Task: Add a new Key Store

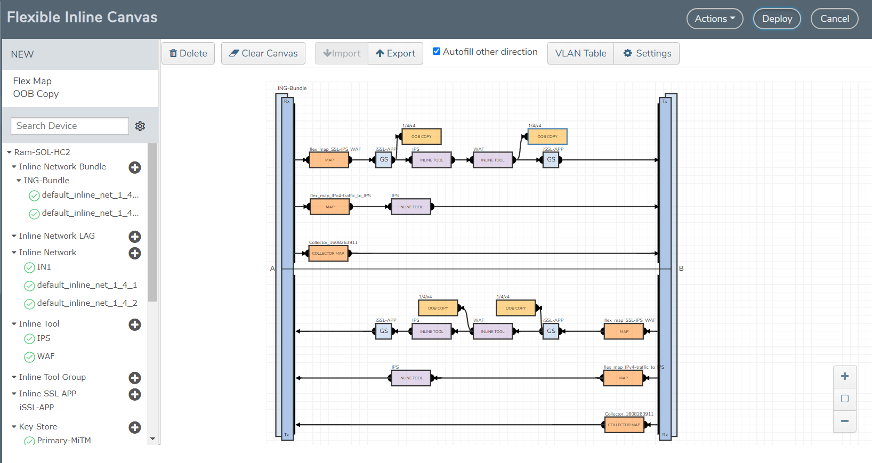Action: tap(135, 427)
